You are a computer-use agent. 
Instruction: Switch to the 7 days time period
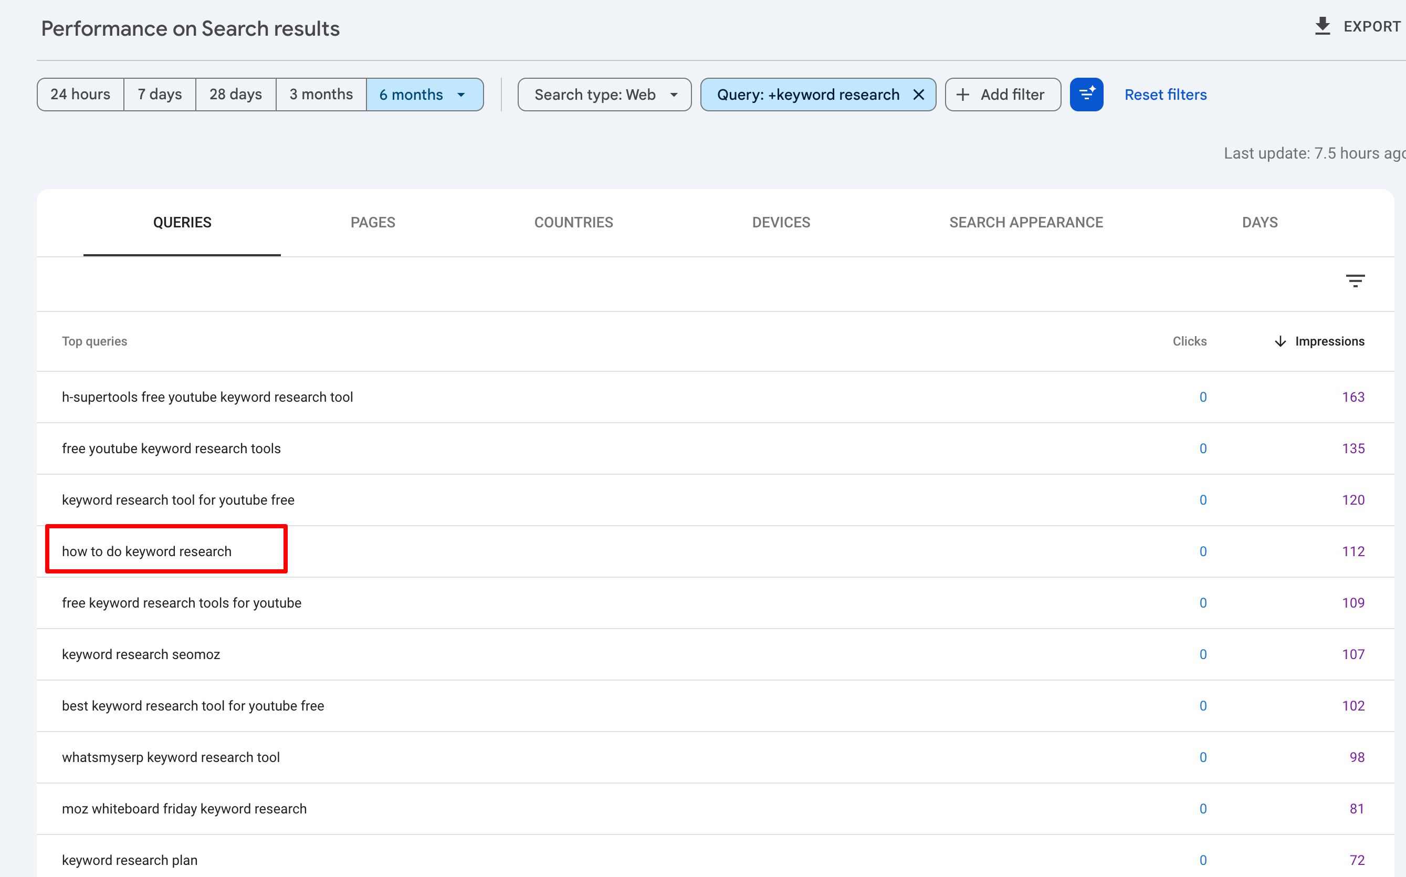point(160,94)
